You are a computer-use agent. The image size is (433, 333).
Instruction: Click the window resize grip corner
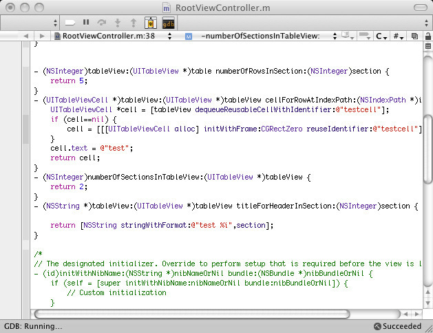[x=429, y=329]
